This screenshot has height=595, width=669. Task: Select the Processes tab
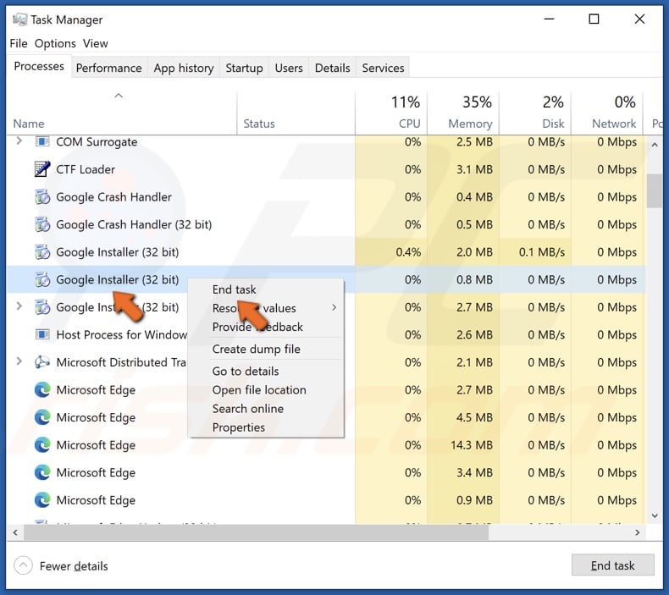(39, 67)
